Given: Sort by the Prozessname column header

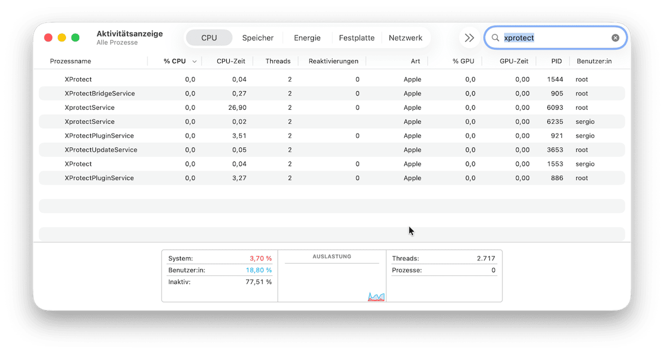Looking at the screenshot, I should pos(70,62).
